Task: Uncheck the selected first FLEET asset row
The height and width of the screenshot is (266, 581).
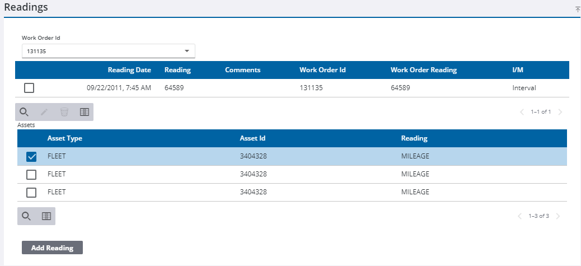Action: click(31, 157)
